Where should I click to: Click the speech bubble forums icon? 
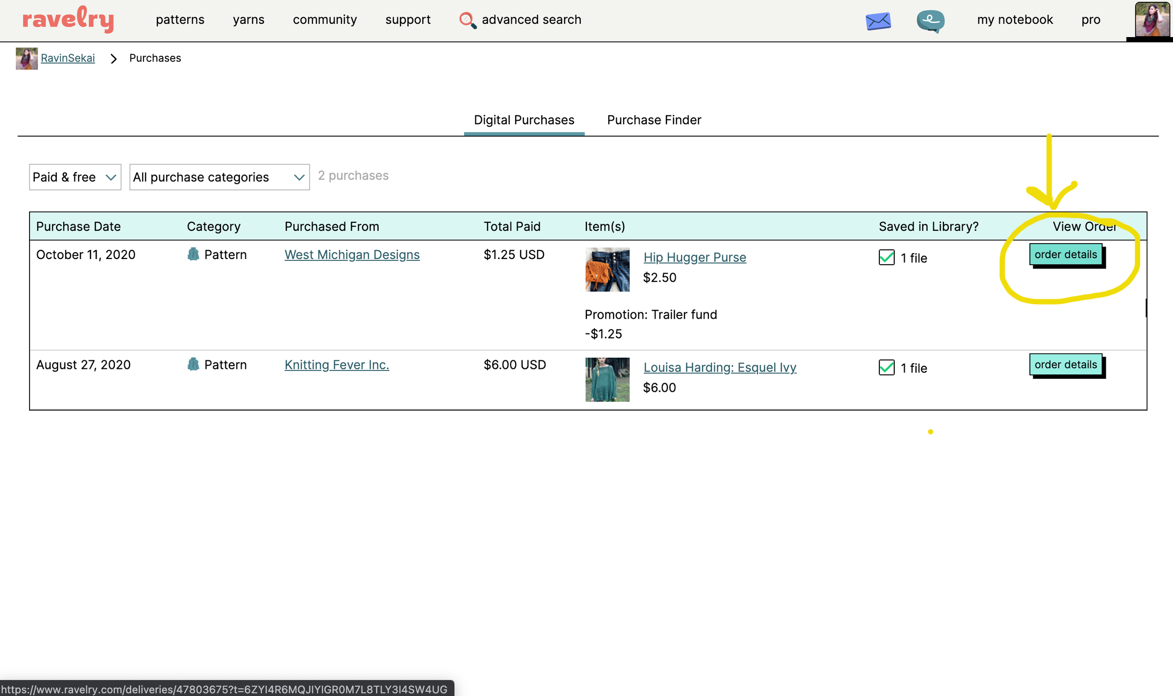930,21
